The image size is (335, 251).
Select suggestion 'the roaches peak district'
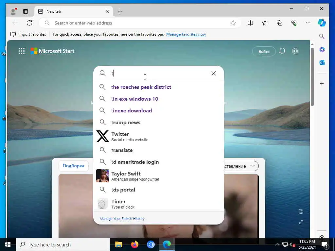pyautogui.click(x=159, y=87)
